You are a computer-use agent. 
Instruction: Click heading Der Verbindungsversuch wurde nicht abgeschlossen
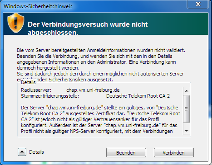88,28
